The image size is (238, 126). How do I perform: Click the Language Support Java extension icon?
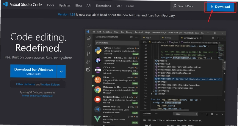[98, 99]
